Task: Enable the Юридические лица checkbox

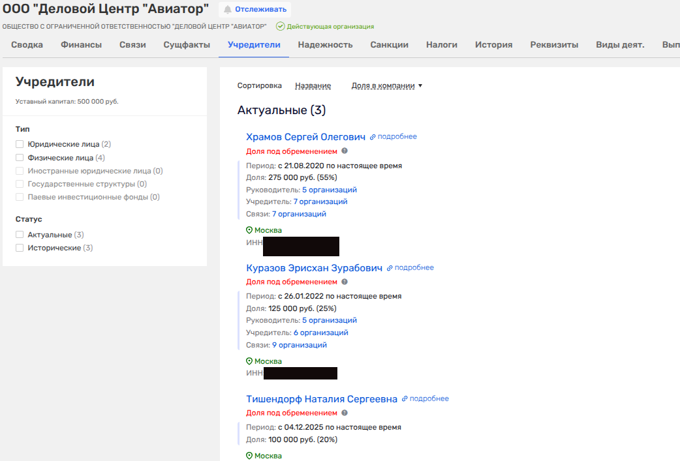Action: click(20, 144)
